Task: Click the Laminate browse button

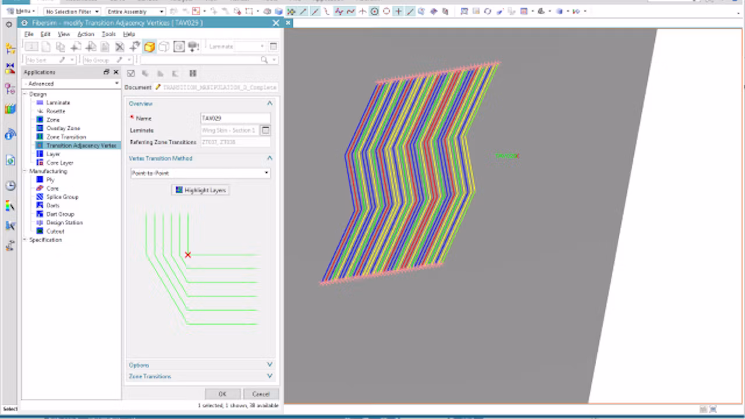Action: pos(265,130)
